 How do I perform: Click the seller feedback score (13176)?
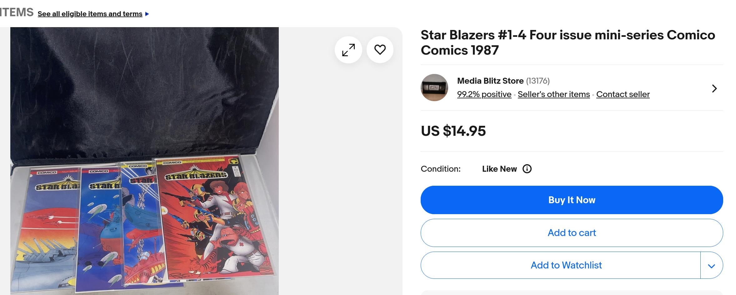[538, 81]
